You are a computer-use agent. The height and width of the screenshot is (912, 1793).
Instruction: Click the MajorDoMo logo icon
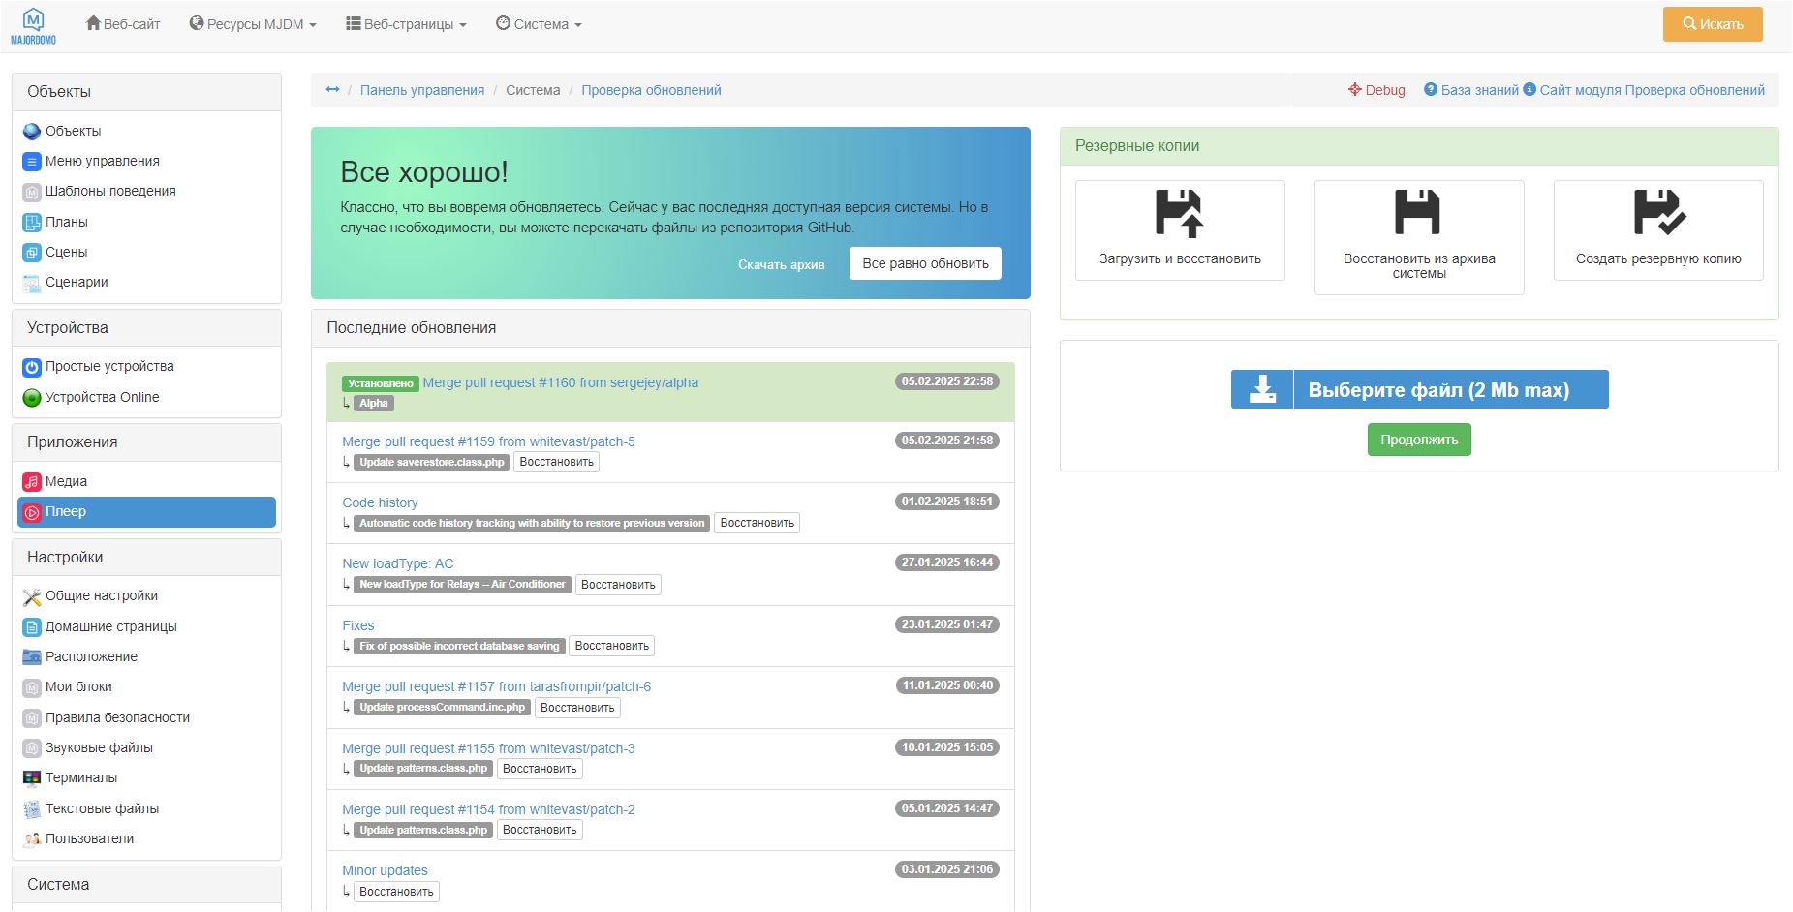pos(33,26)
